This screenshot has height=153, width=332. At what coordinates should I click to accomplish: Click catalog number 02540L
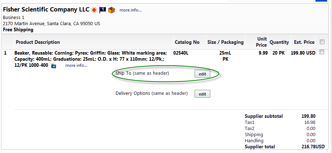point(181,53)
